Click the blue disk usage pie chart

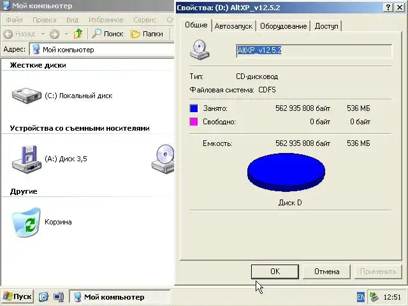point(286,172)
